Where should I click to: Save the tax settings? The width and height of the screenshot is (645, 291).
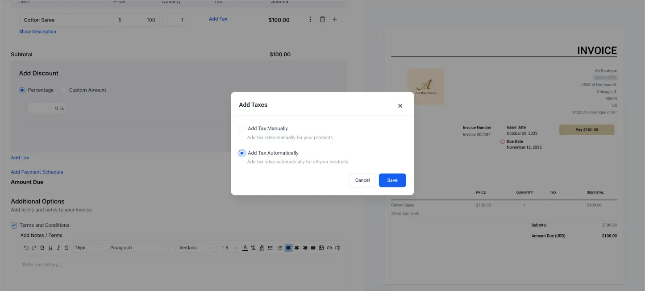pyautogui.click(x=392, y=180)
